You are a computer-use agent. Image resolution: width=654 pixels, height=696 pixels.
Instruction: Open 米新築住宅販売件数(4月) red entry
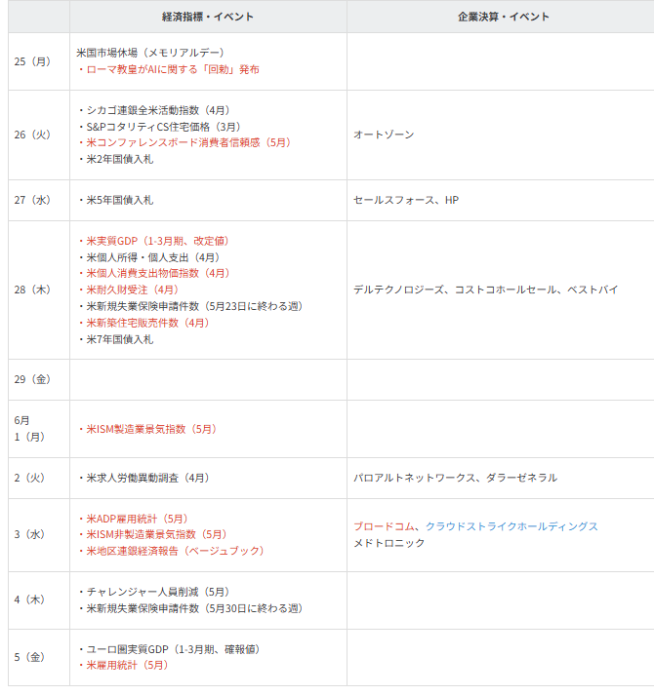(143, 323)
